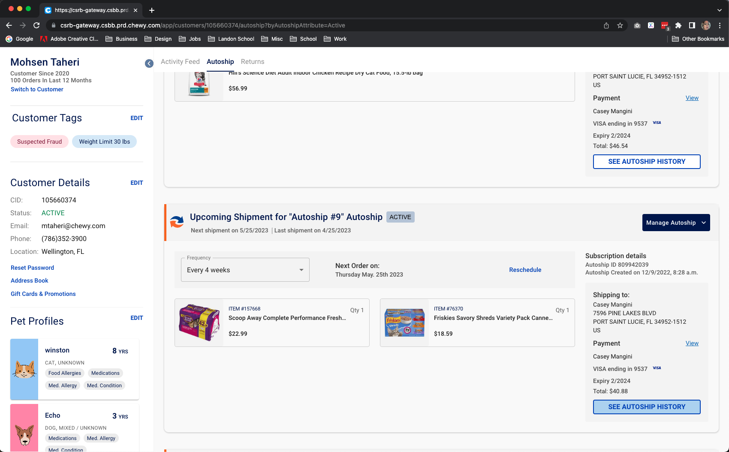Open the Misc bookmarks folder

tap(272, 39)
